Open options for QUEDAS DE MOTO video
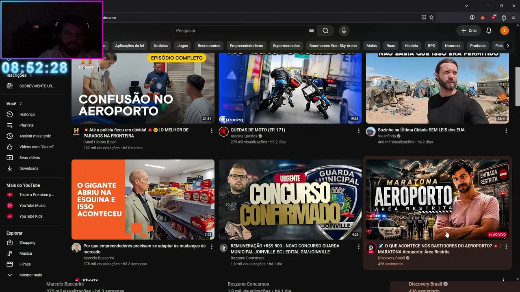The width and height of the screenshot is (520, 292). click(x=359, y=131)
